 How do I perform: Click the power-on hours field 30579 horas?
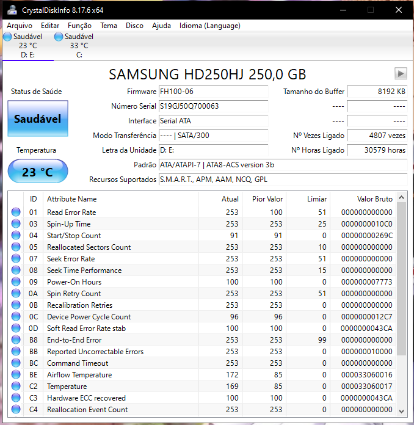tap(377, 150)
